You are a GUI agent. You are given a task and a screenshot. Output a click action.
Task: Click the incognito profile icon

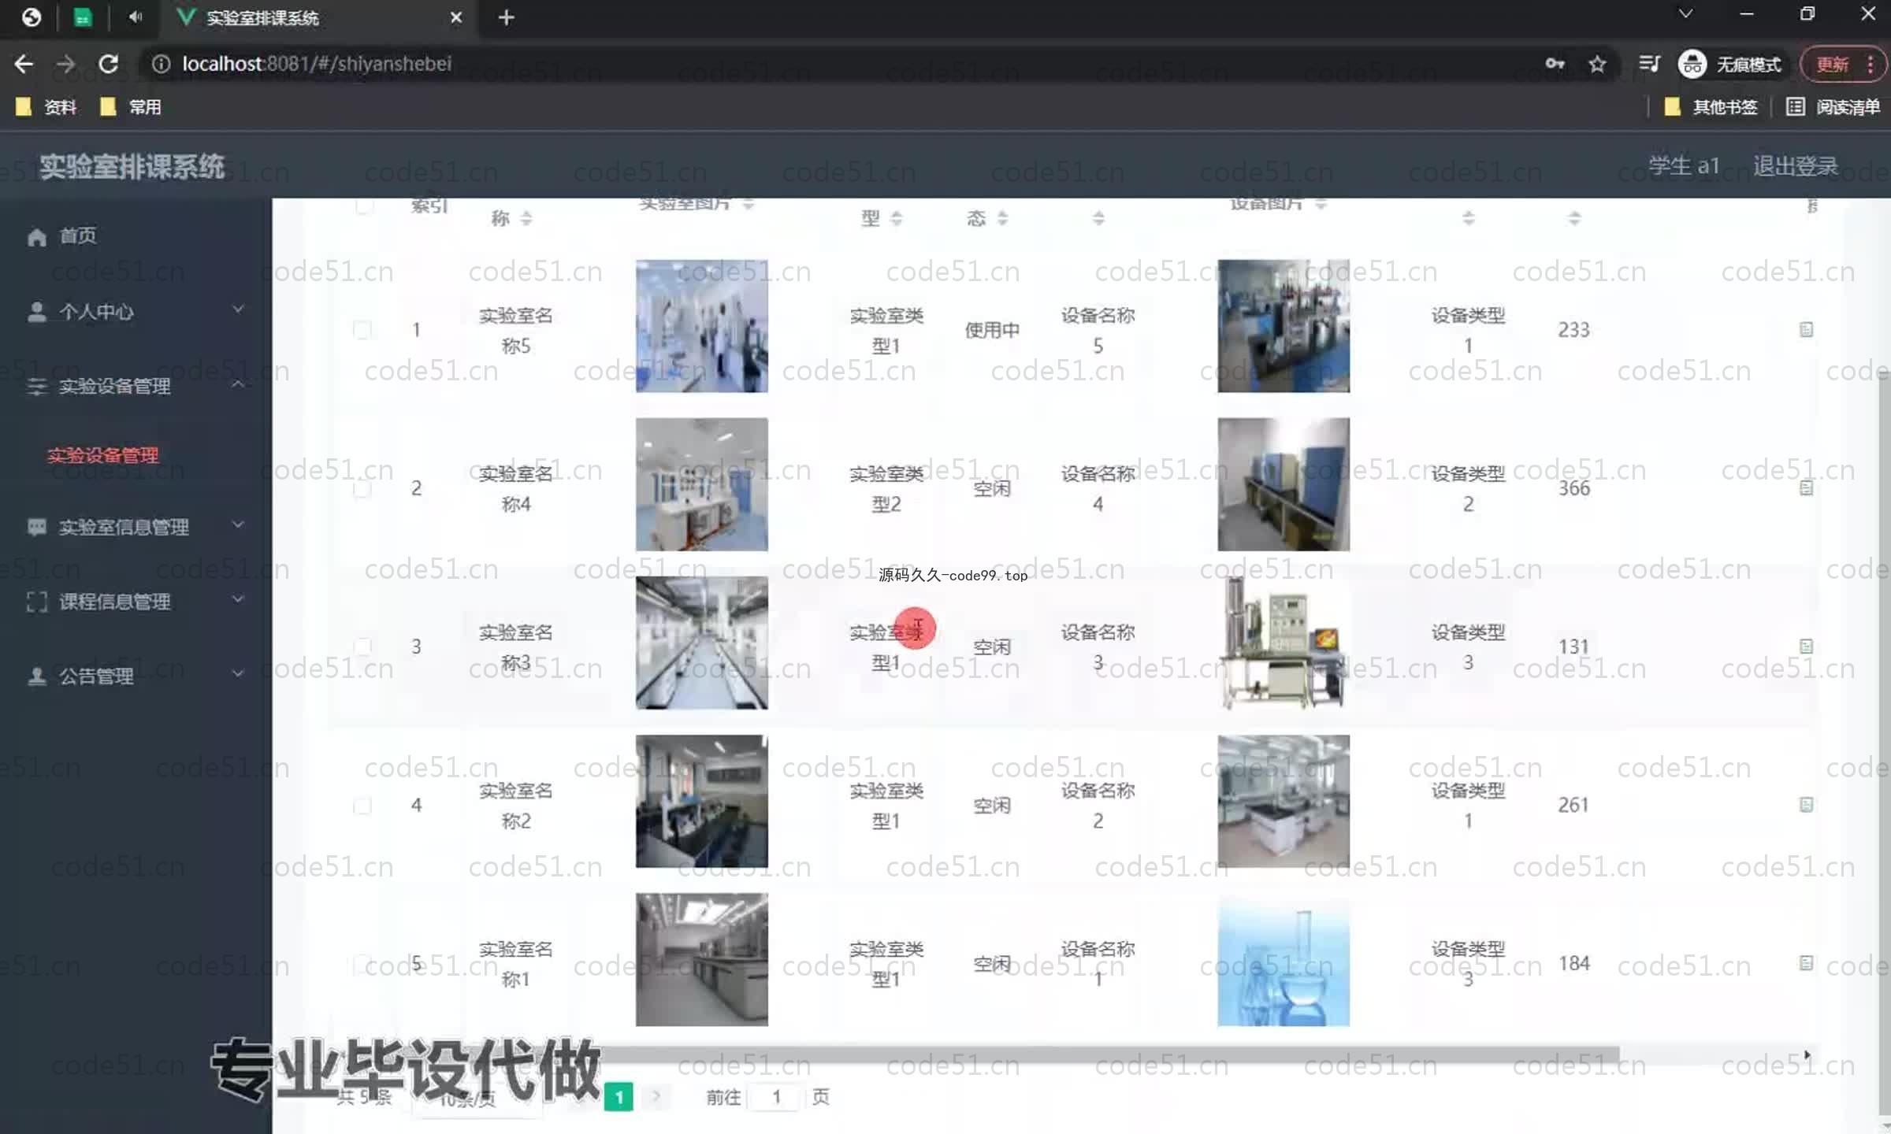1692,64
